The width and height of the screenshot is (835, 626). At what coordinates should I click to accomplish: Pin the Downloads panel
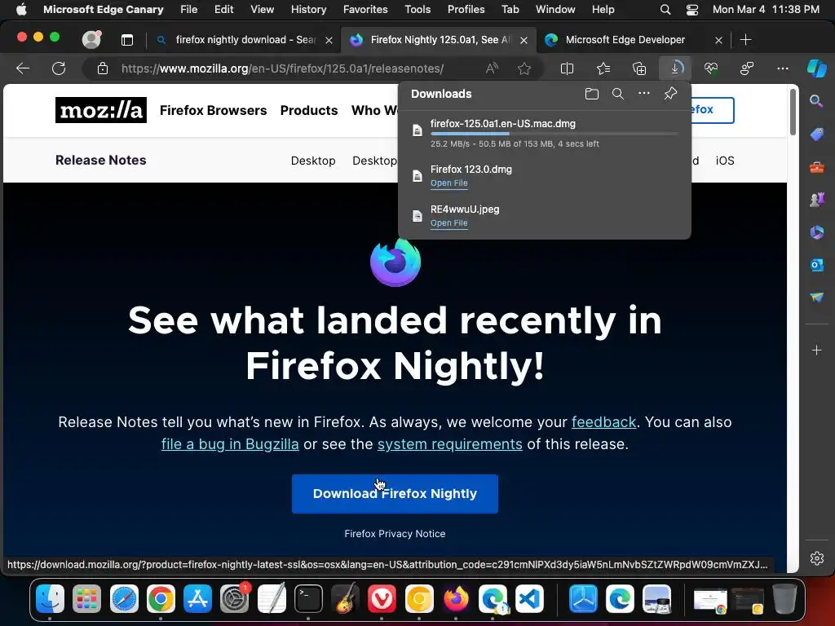click(670, 94)
